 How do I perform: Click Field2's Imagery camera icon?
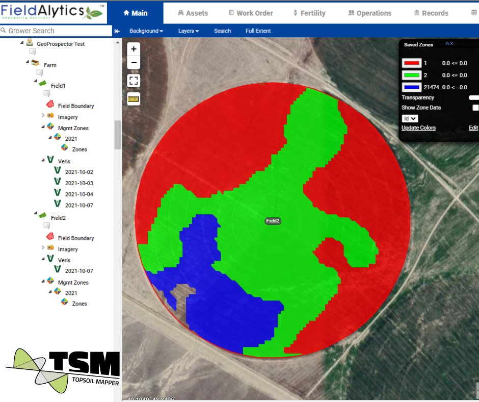coord(50,247)
